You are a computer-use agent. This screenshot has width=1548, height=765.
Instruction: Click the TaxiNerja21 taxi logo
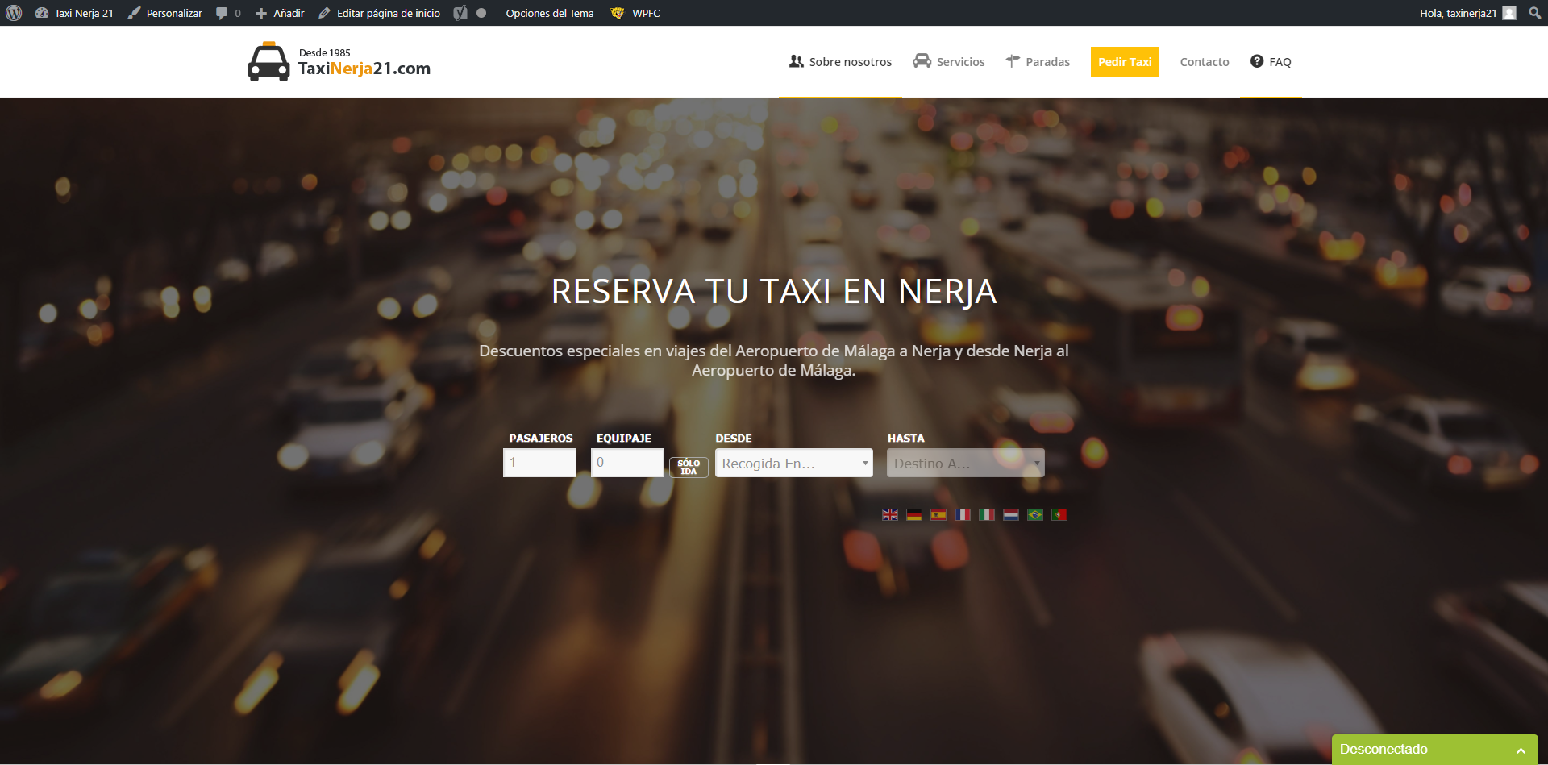[x=268, y=61]
